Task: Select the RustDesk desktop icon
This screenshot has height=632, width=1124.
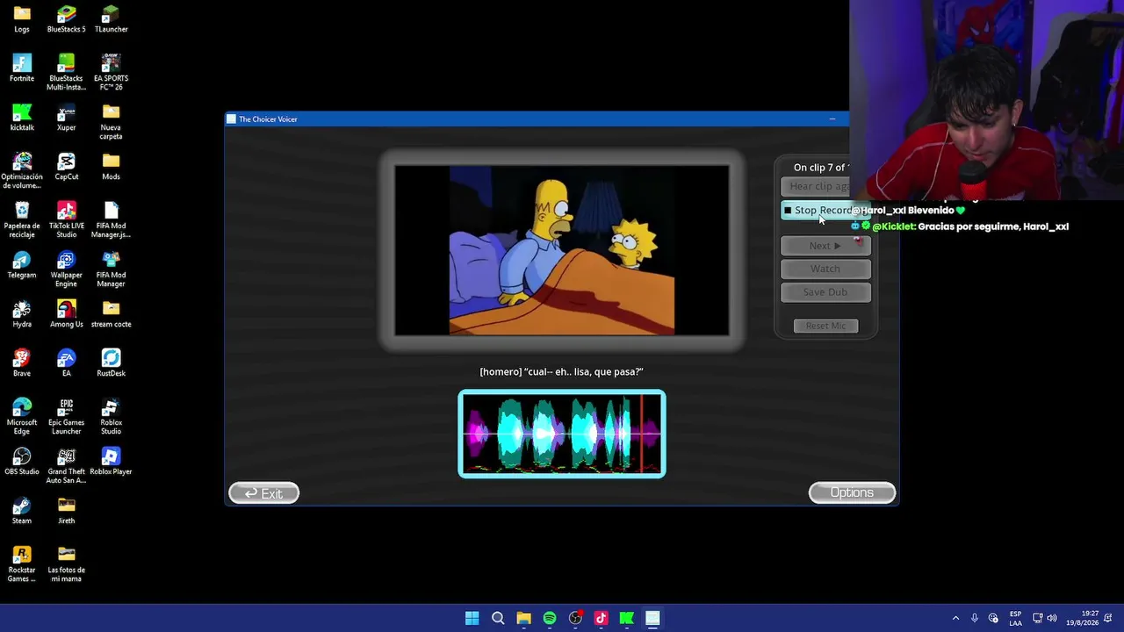Action: 111,363
